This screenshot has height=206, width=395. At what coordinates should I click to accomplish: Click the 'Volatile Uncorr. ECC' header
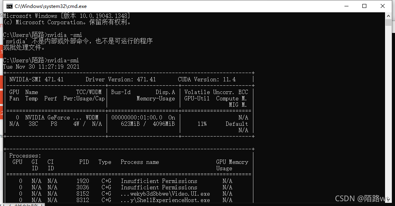pos(216,92)
